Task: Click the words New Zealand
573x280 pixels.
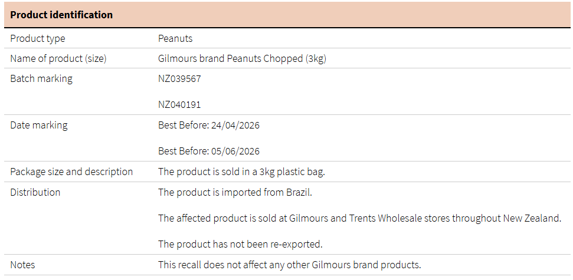Action: click(x=531, y=218)
